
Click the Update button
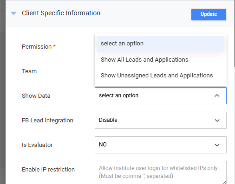[209, 14]
